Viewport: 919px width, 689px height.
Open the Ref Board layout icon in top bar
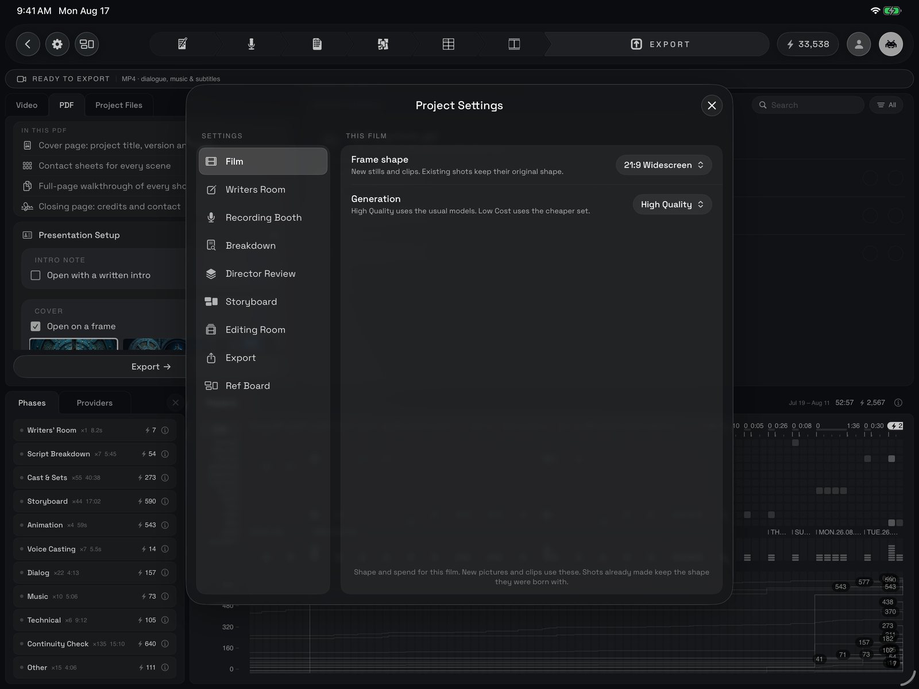[x=87, y=44]
